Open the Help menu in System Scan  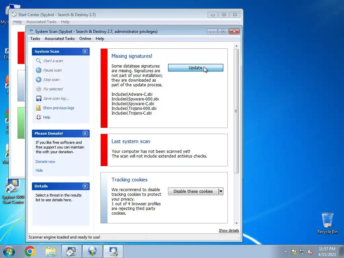coord(100,39)
